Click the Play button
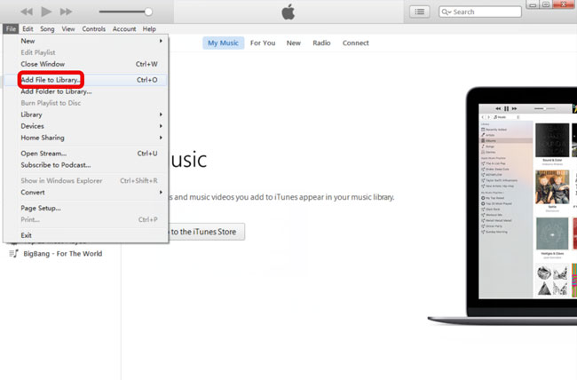The image size is (577, 380). tap(46, 12)
